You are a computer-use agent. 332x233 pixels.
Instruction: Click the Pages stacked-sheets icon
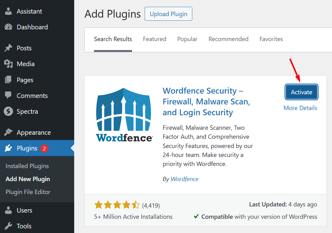(8, 80)
